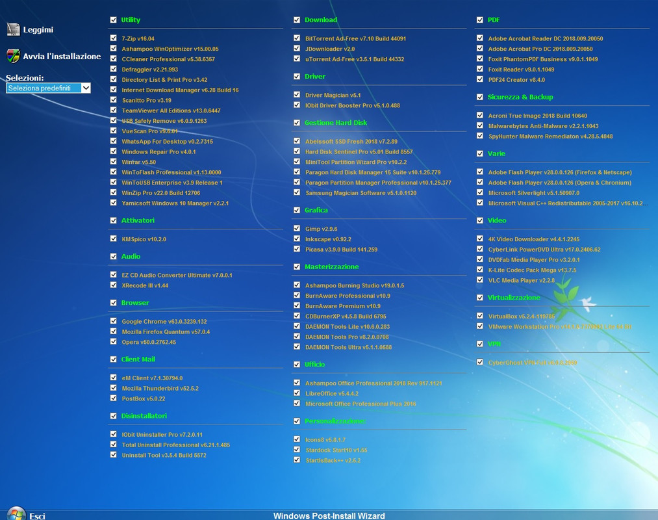Image resolution: width=658 pixels, height=520 pixels.
Task: Toggle the Grafica category checkbox
Action: 297,210
